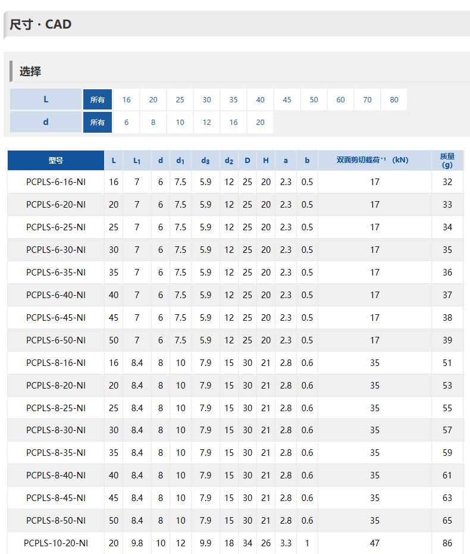Choose L value 45 filter
The image size is (470, 554).
click(x=287, y=100)
